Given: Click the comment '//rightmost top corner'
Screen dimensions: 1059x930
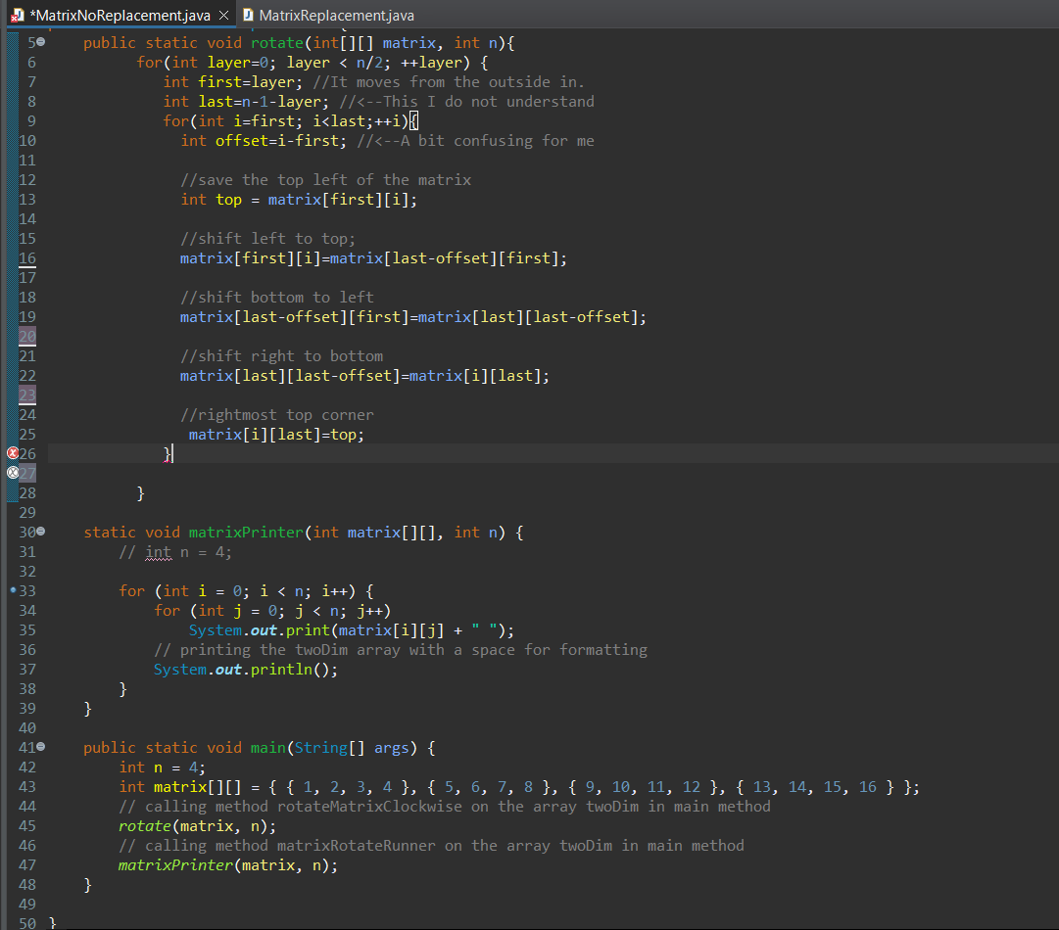Looking at the screenshot, I should (x=277, y=415).
